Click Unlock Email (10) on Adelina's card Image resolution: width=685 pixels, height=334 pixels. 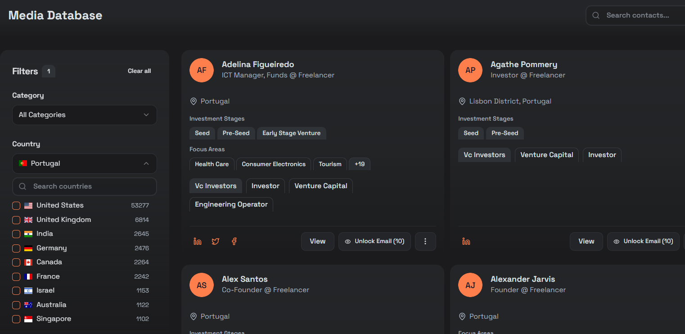(374, 241)
